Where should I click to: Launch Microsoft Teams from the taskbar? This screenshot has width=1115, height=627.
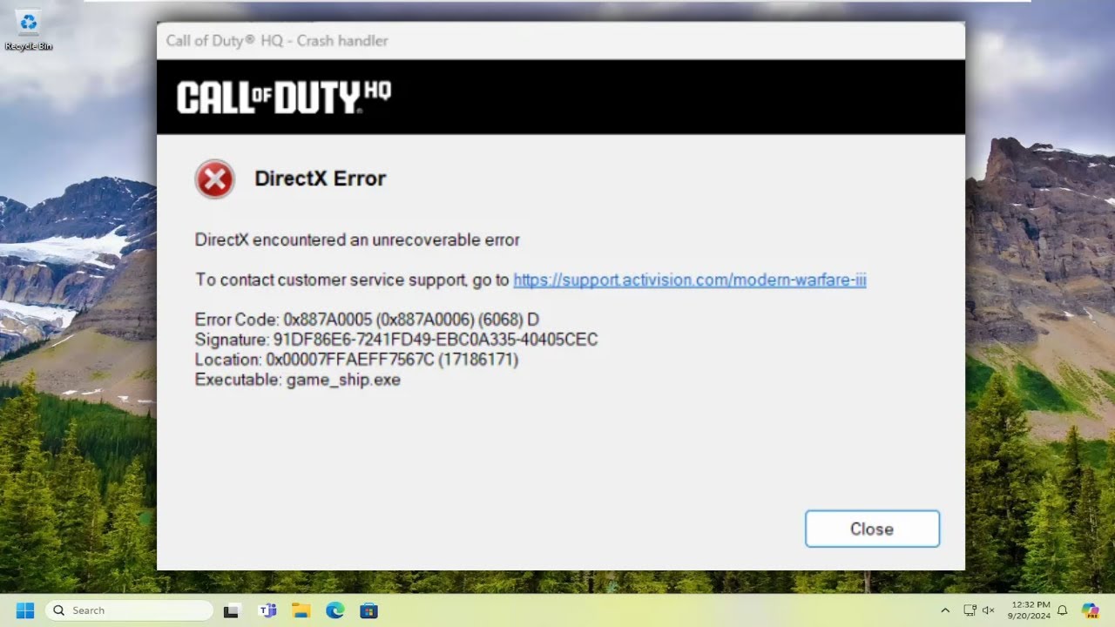(267, 610)
